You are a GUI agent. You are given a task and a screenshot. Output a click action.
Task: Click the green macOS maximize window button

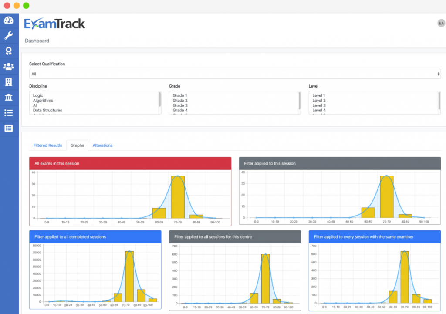[26, 6]
